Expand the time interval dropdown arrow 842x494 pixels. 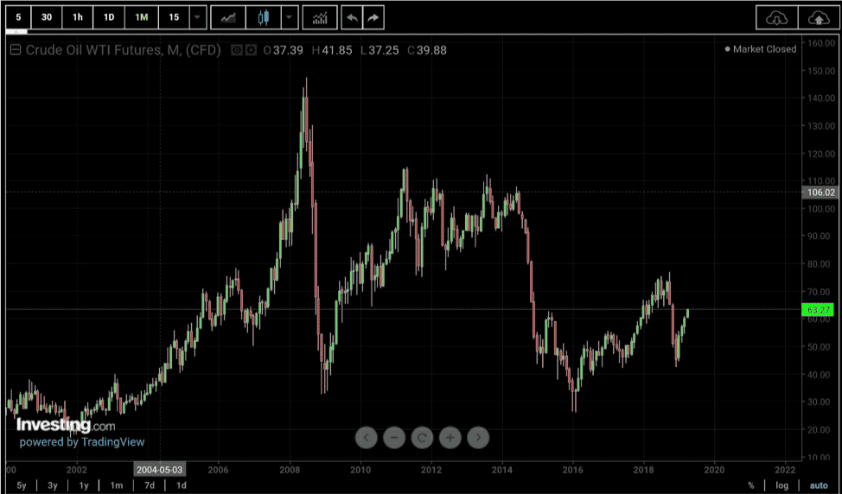tap(198, 17)
